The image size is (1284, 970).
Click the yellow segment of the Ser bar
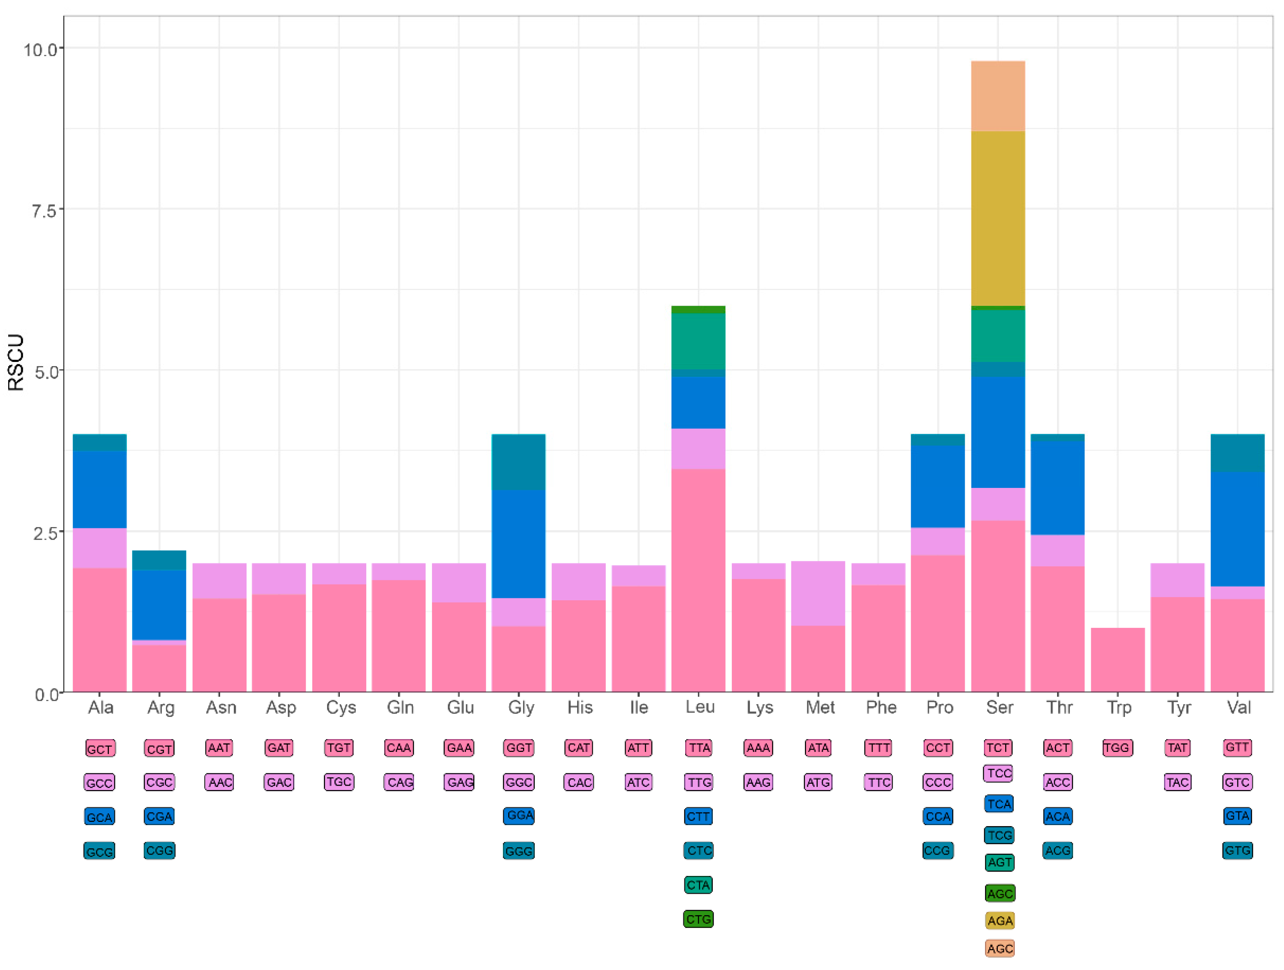[998, 218]
